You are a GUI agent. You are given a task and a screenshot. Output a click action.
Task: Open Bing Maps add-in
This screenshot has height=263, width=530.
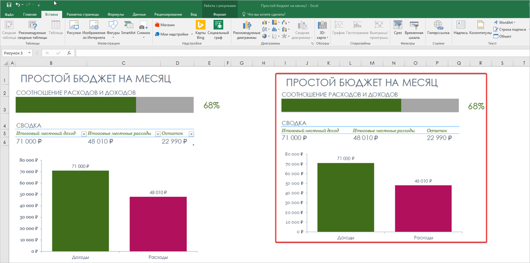pos(200,29)
